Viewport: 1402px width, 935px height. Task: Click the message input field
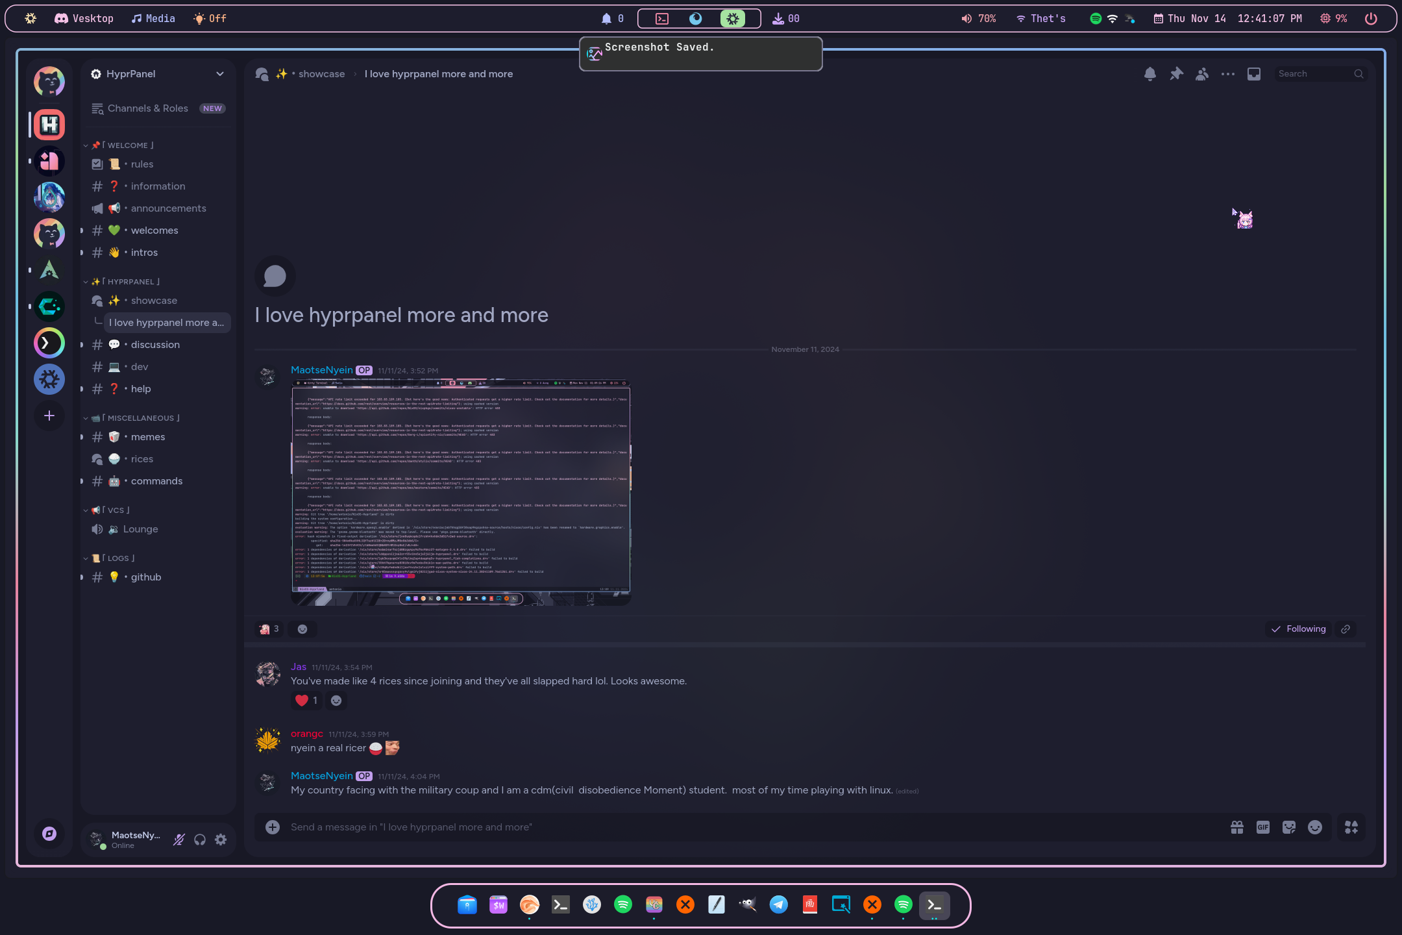coord(584,827)
